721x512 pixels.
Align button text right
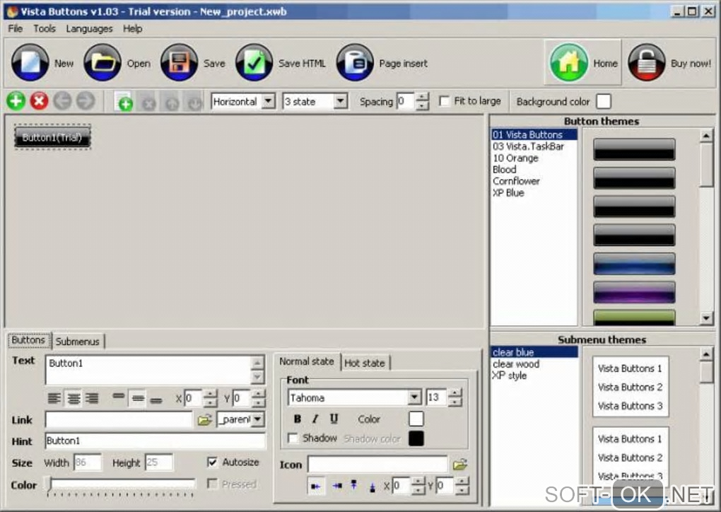pos(92,398)
